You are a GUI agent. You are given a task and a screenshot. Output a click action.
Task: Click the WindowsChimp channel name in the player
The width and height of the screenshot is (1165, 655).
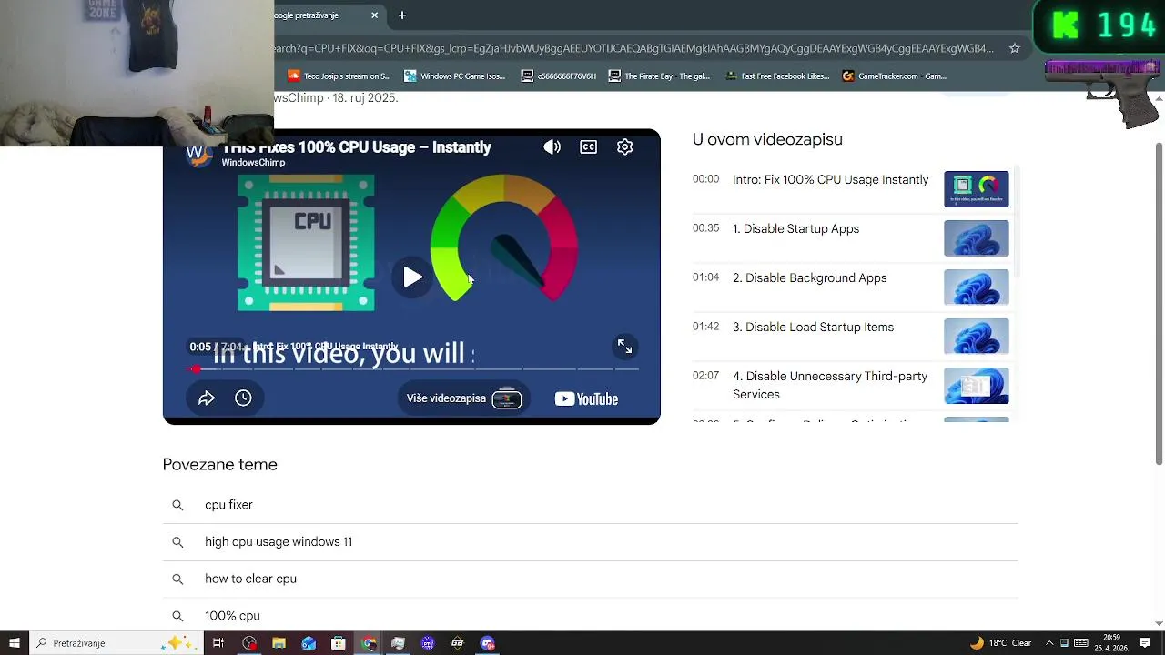click(x=253, y=163)
